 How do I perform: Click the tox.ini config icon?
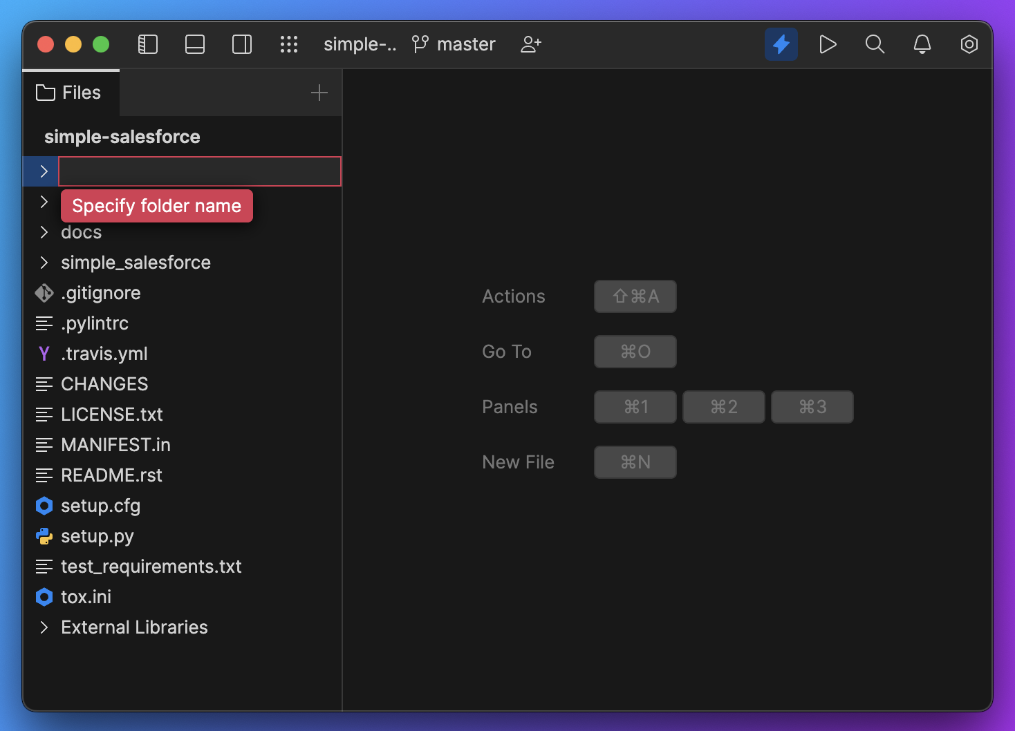click(44, 597)
